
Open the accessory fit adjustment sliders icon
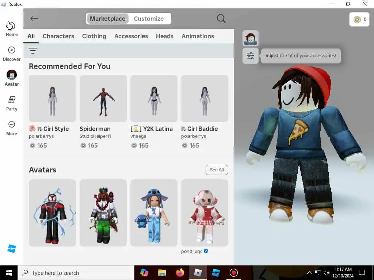click(250, 56)
